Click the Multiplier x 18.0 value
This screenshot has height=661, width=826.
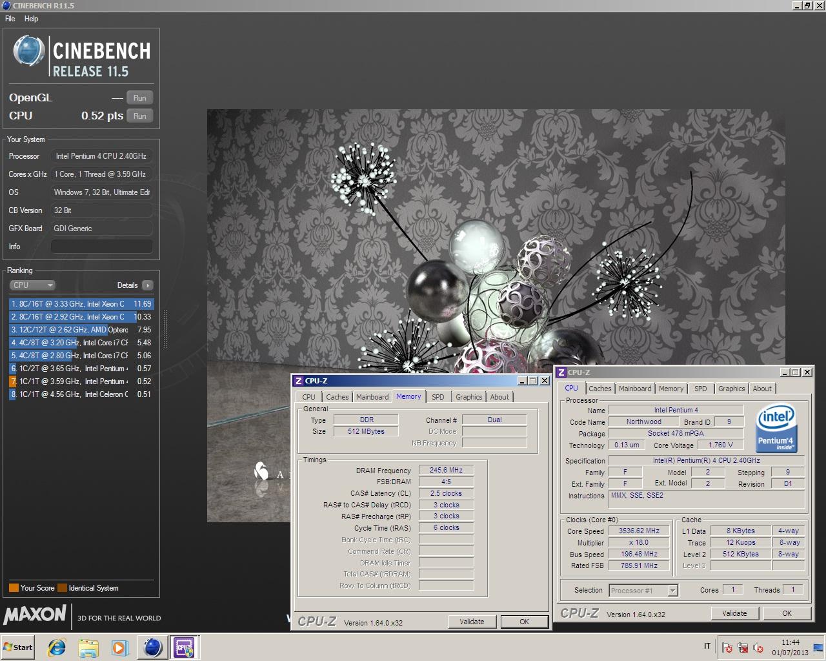(639, 542)
